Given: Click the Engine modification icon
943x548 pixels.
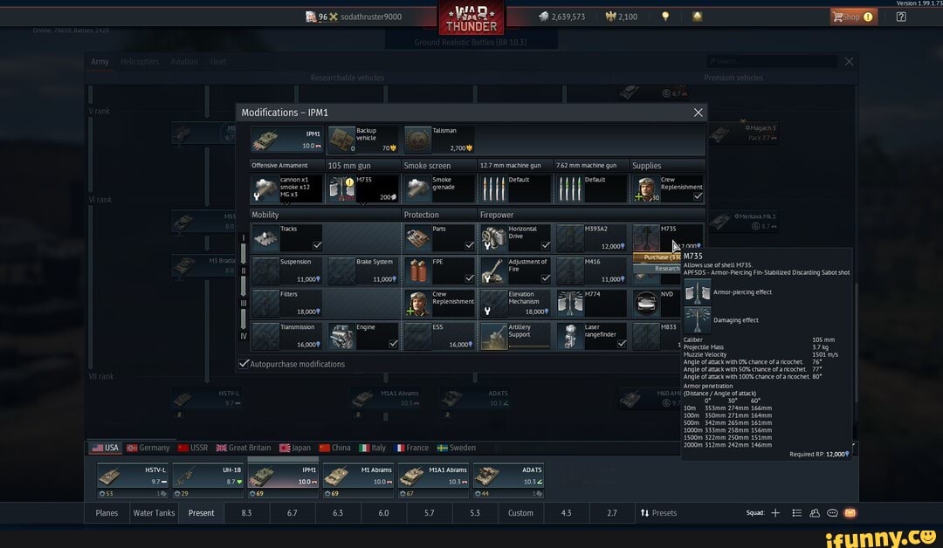Looking at the screenshot, I should (x=362, y=336).
